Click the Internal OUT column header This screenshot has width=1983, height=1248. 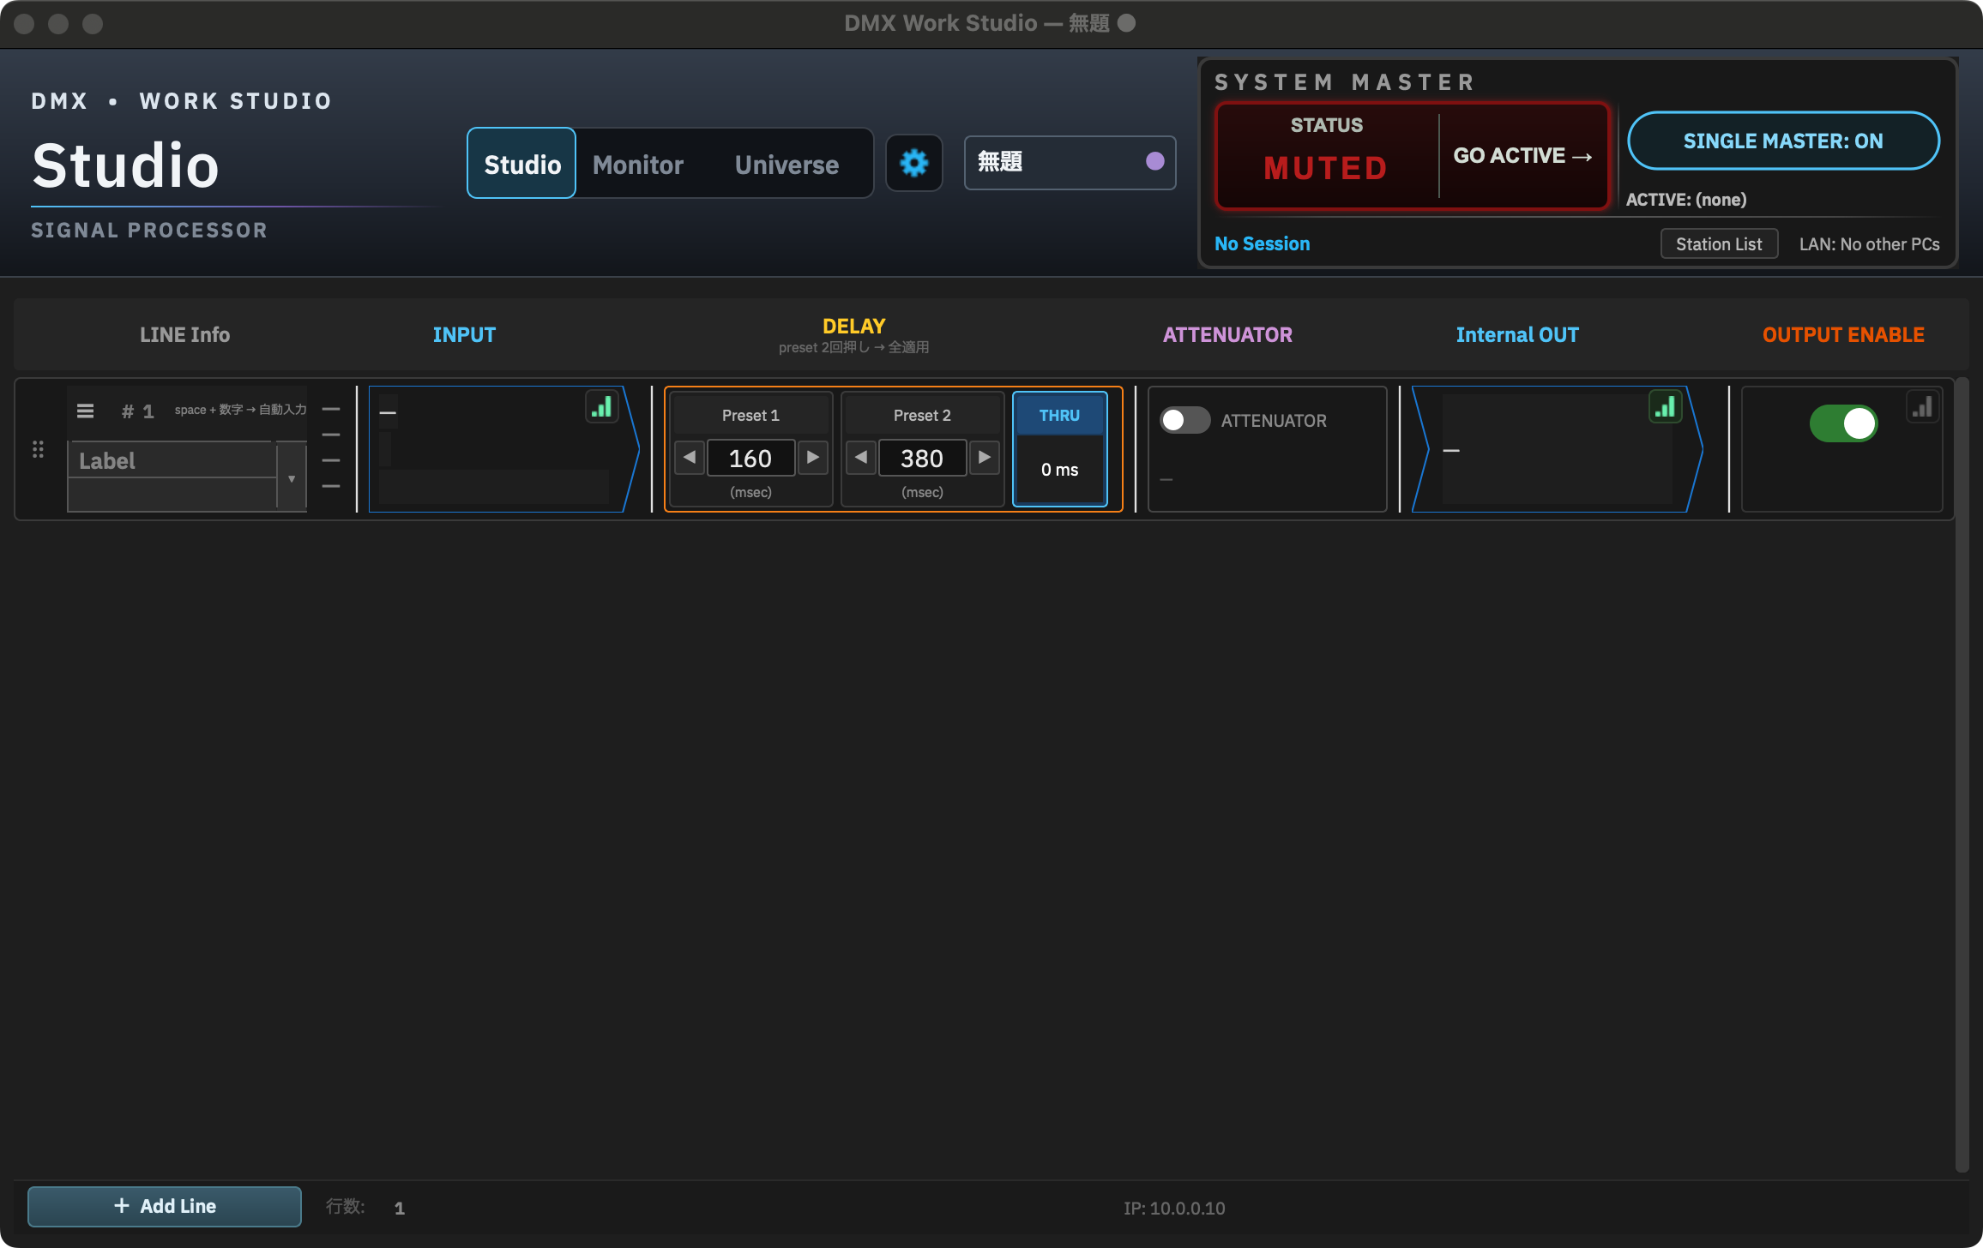click(1517, 334)
